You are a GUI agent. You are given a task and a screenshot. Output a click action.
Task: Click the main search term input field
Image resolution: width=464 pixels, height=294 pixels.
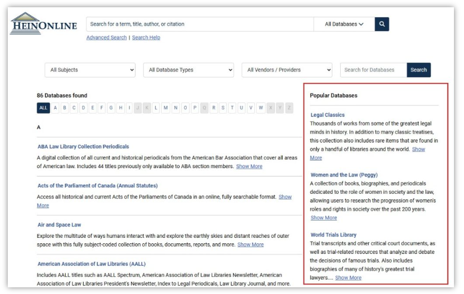[200, 24]
